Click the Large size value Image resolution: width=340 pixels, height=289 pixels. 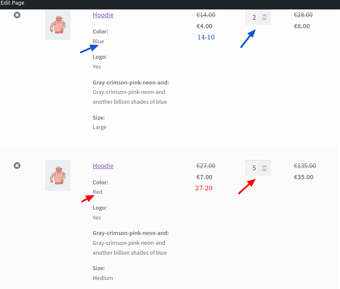[100, 127]
